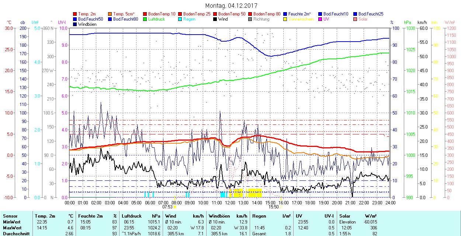This screenshot has width=461, height=236.
Task: Click the sunset time 15:50 below axis
Action: pos(273,207)
